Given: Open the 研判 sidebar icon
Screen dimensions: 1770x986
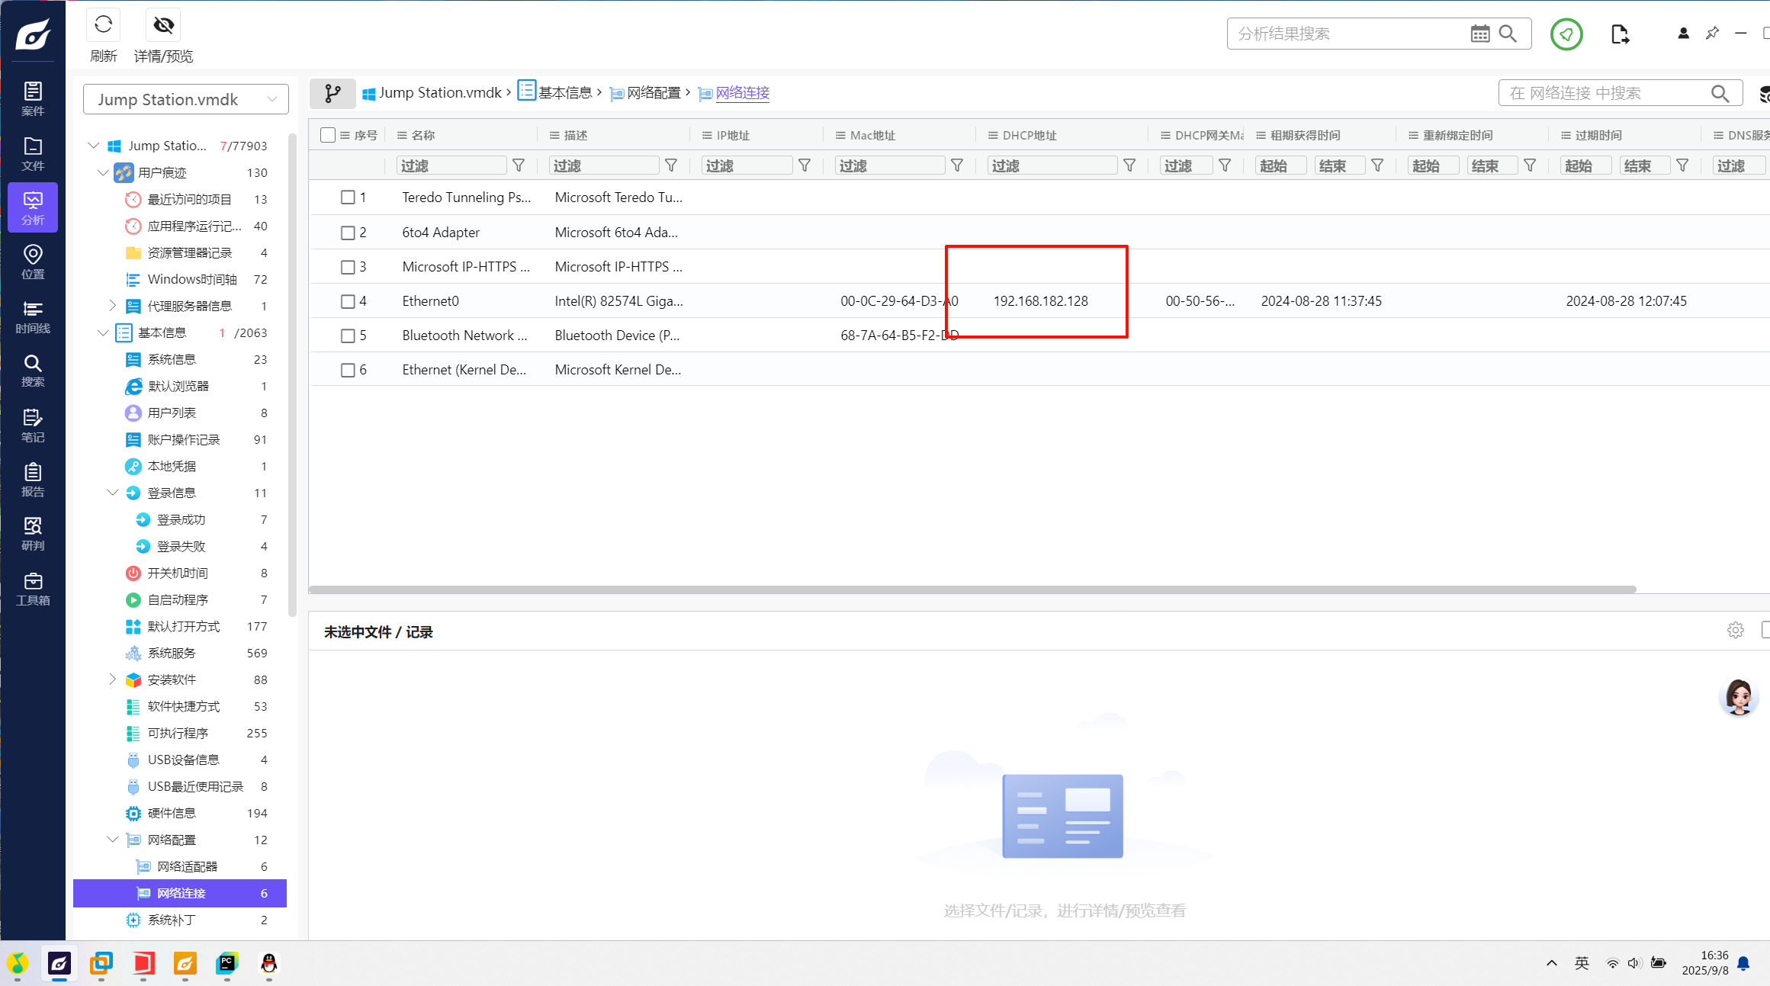Looking at the screenshot, I should tap(33, 533).
